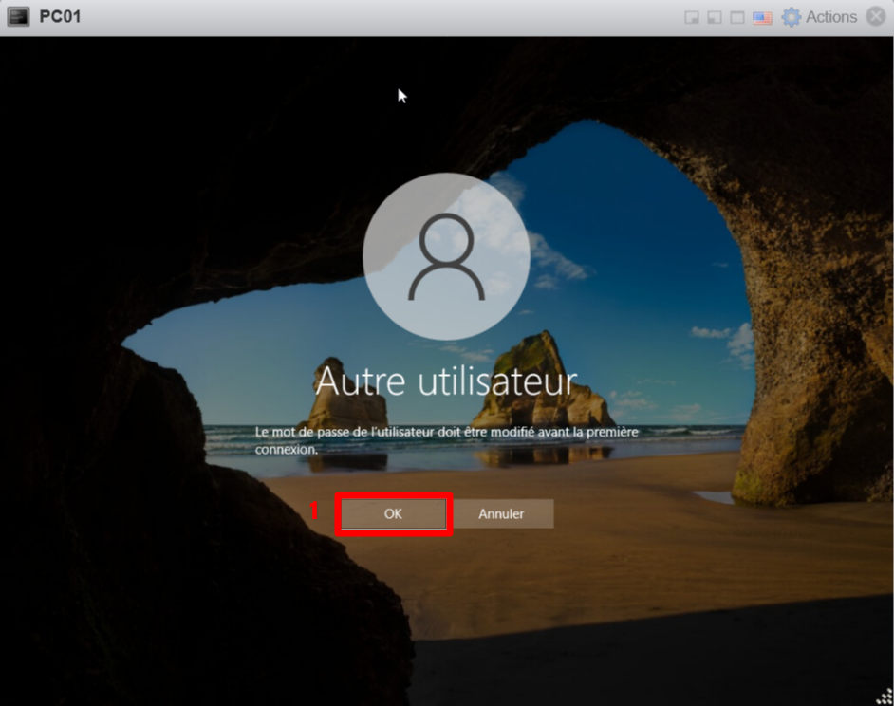Screen dimensions: 894x706
Task: Click the PC01 console terminal icon
Action: pos(19,17)
